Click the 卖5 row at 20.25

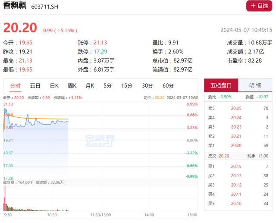click(238, 108)
